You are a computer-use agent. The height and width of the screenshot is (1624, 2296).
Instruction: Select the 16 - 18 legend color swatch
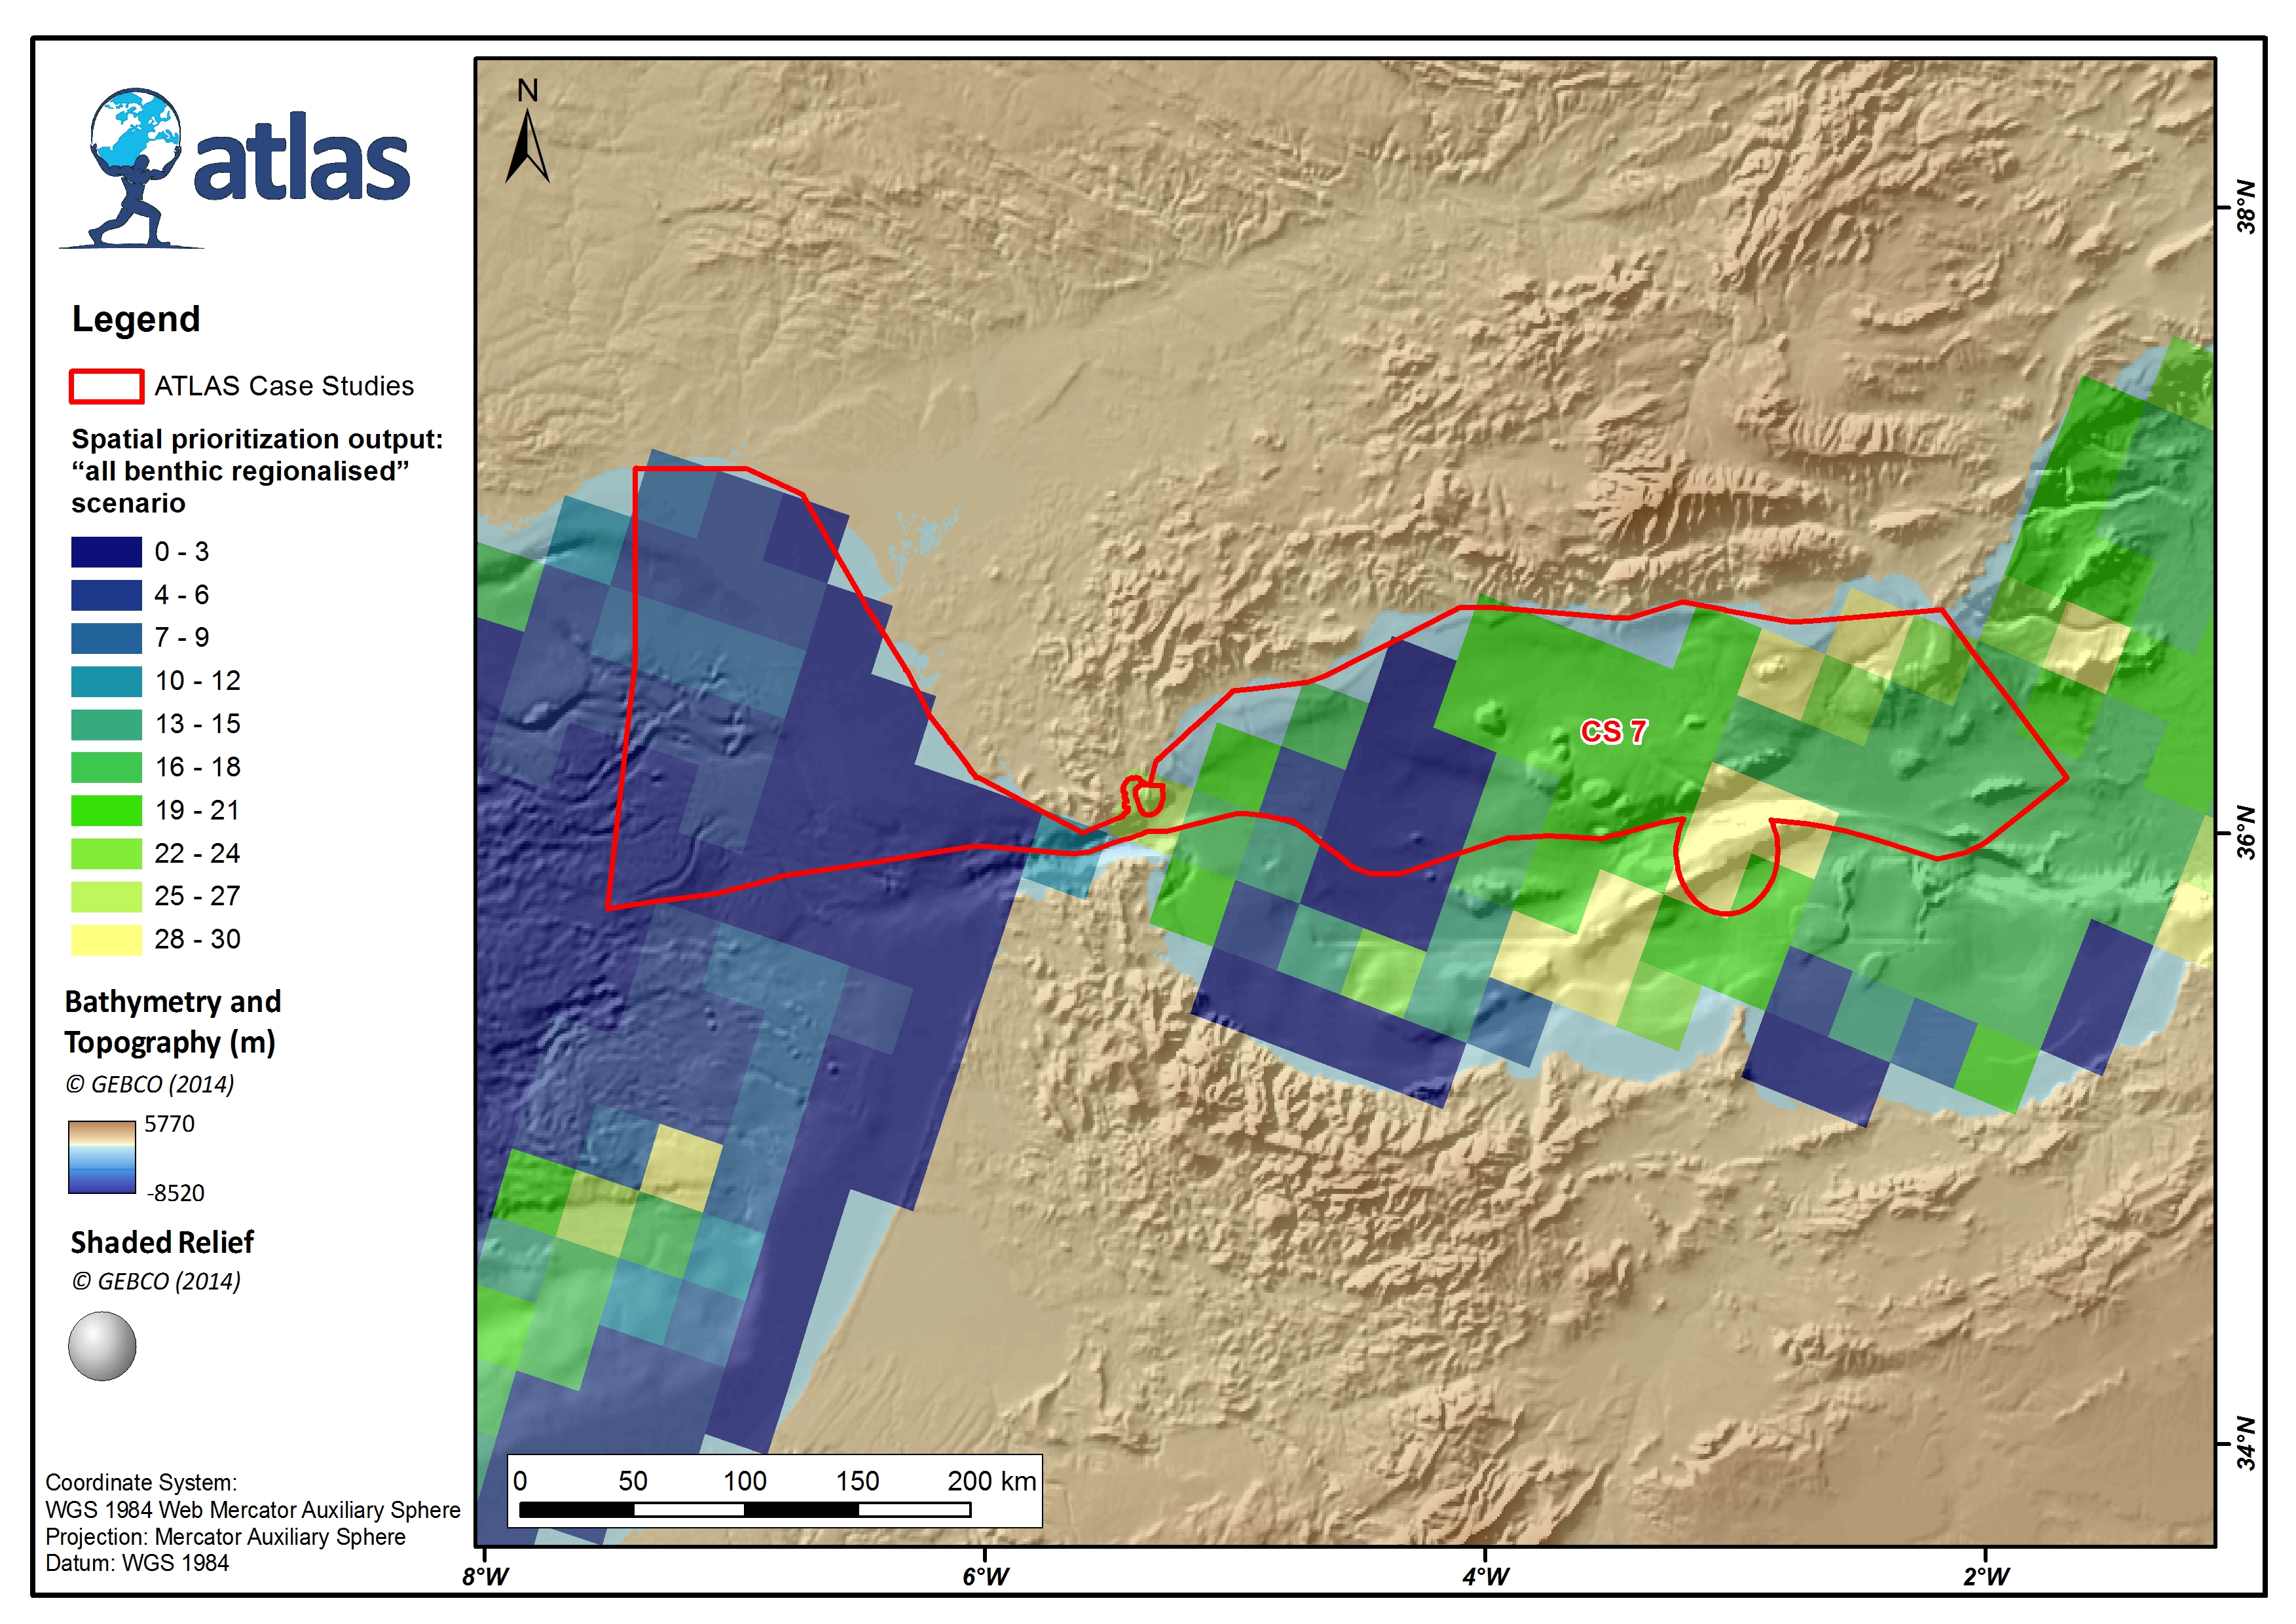point(106,767)
